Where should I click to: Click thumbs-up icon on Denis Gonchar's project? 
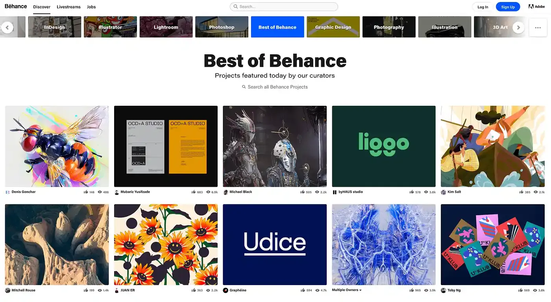coord(86,192)
